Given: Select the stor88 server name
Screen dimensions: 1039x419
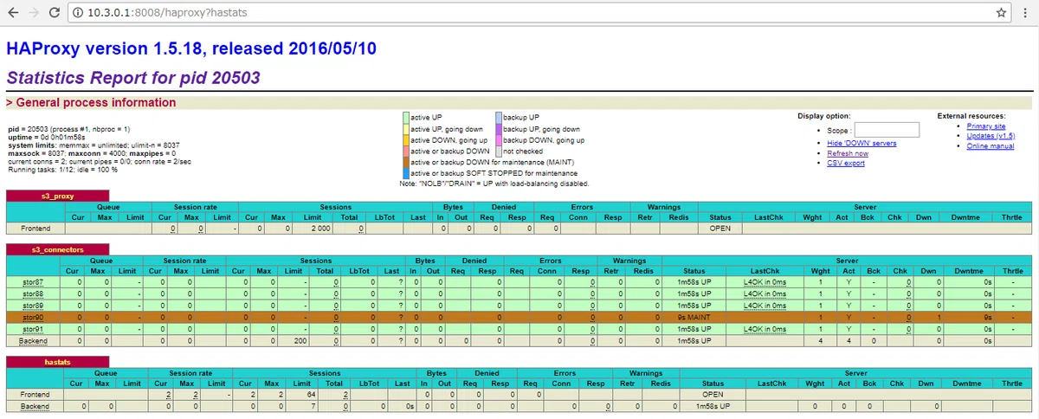Looking at the screenshot, I should [33, 293].
